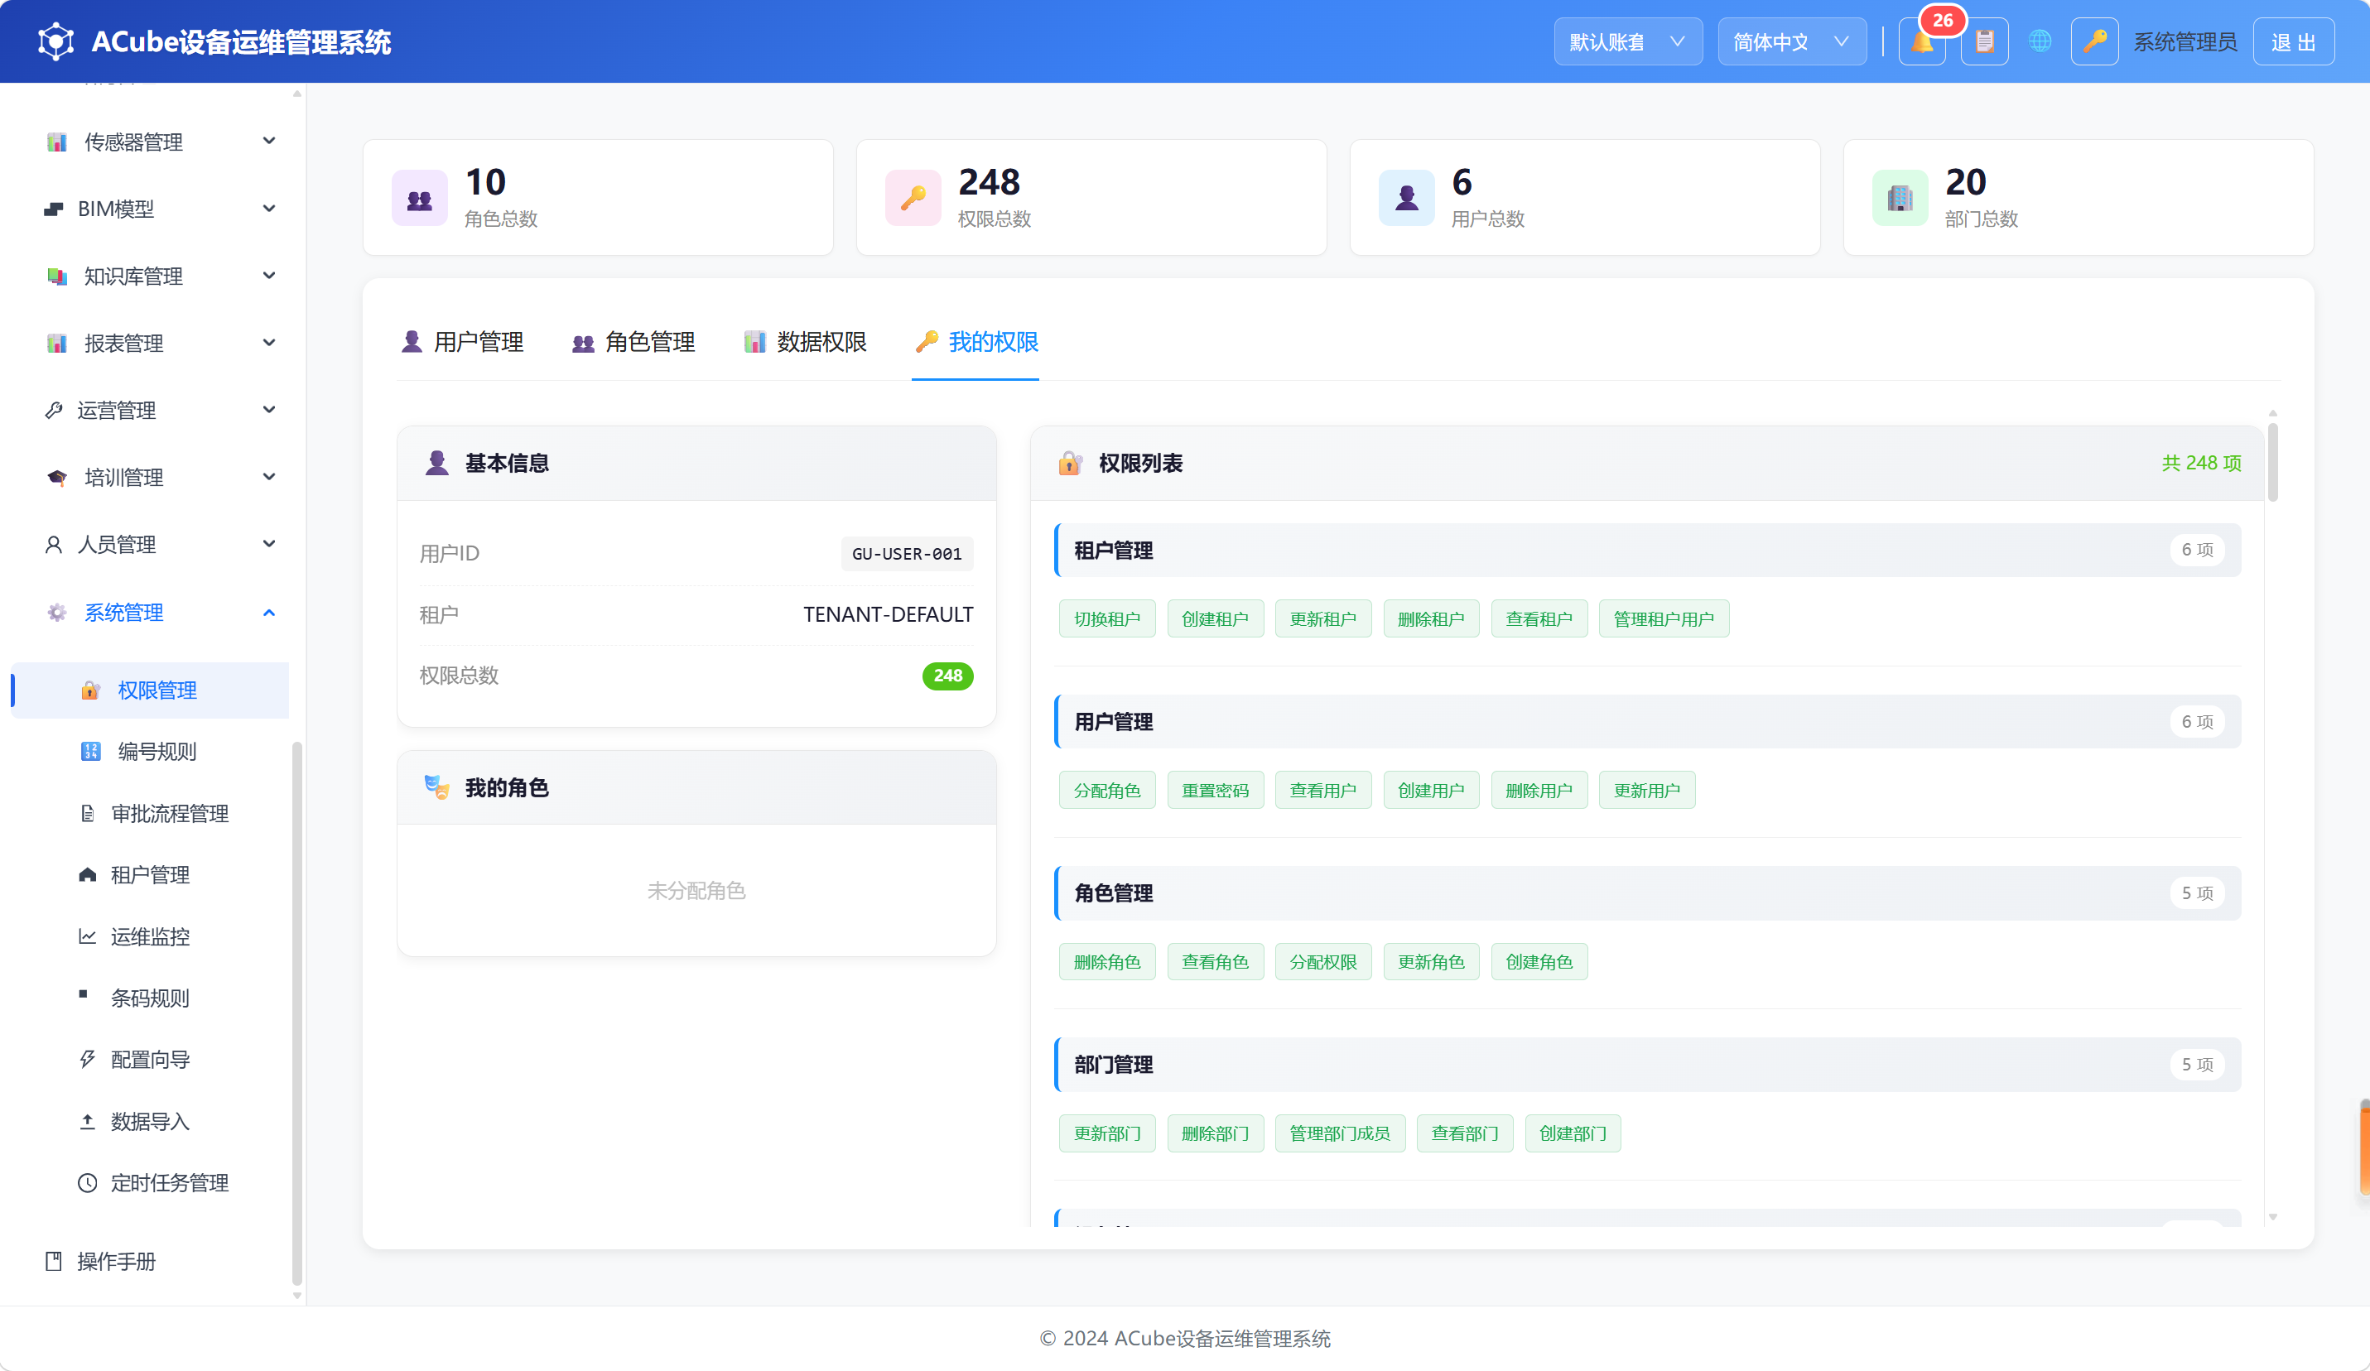The image size is (2370, 1371).
Task: Switch to the 数据权限 tab
Action: (804, 342)
